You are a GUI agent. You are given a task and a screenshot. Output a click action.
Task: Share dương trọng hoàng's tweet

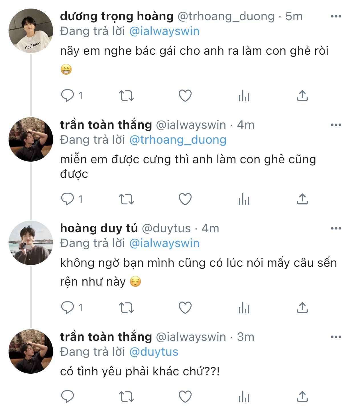click(x=302, y=96)
